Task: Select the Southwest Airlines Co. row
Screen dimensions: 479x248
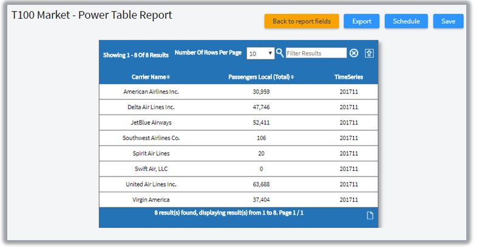Action: 151,138
